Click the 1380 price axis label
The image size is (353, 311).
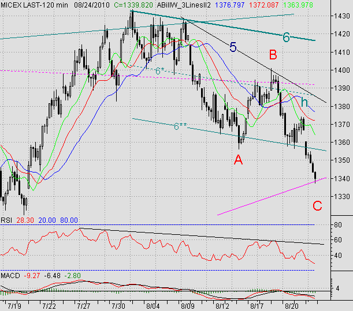[342, 106]
